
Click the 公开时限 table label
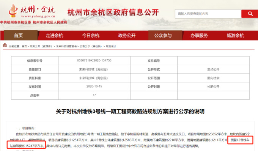pyautogui.click(x=154, y=87)
